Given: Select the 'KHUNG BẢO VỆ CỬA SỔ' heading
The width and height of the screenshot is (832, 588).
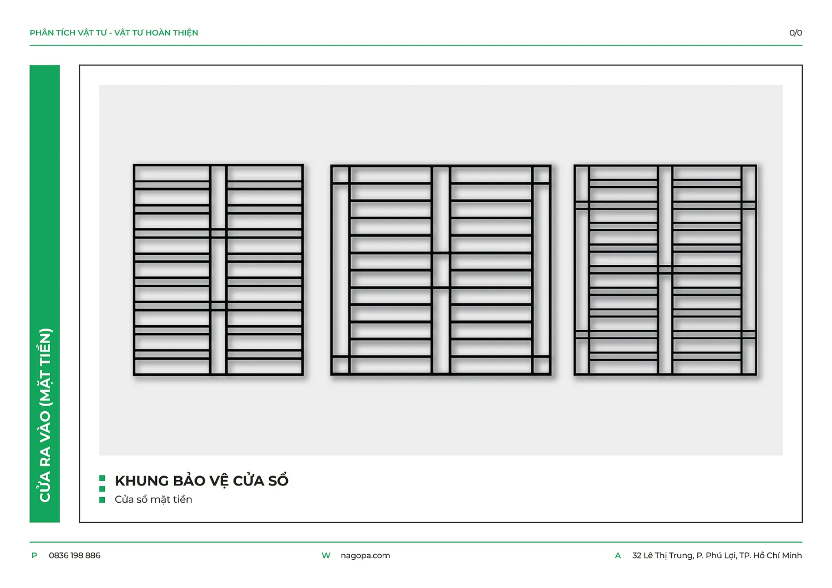Looking at the screenshot, I should coord(201,480).
